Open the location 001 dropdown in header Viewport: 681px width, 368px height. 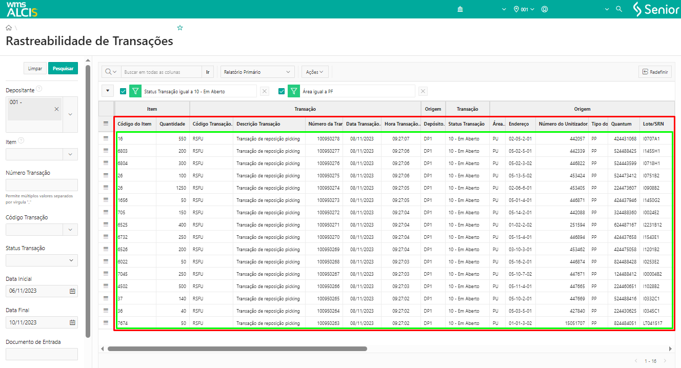[524, 9]
